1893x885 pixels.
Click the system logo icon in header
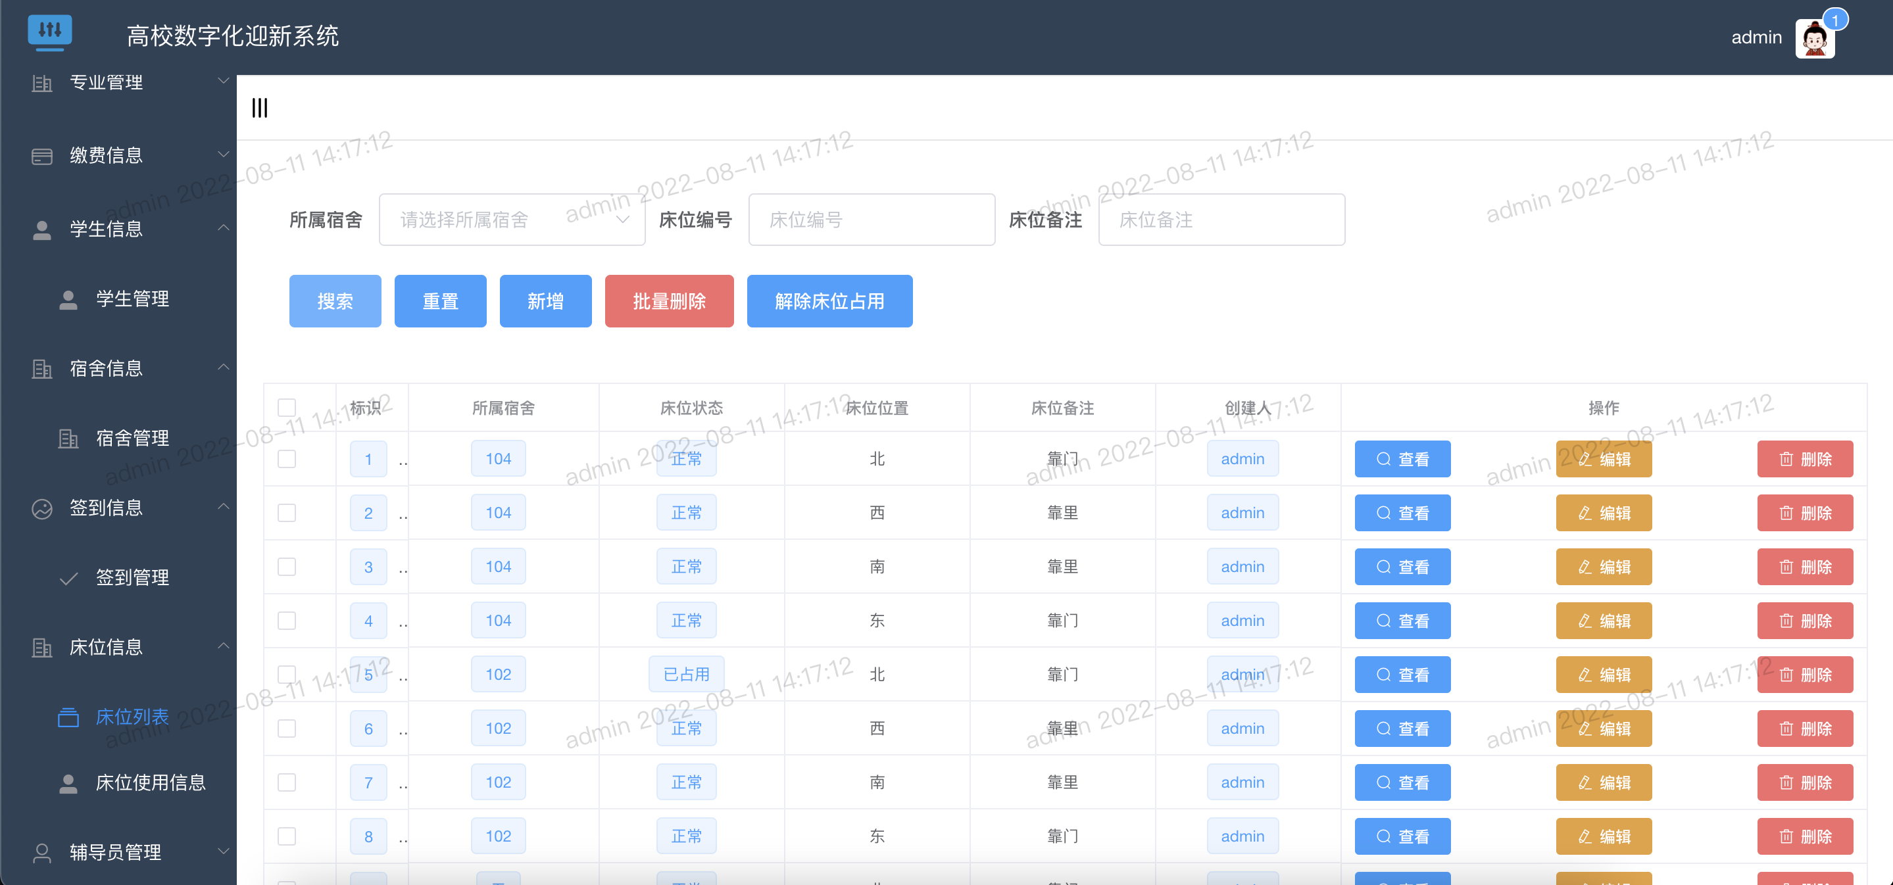(49, 31)
